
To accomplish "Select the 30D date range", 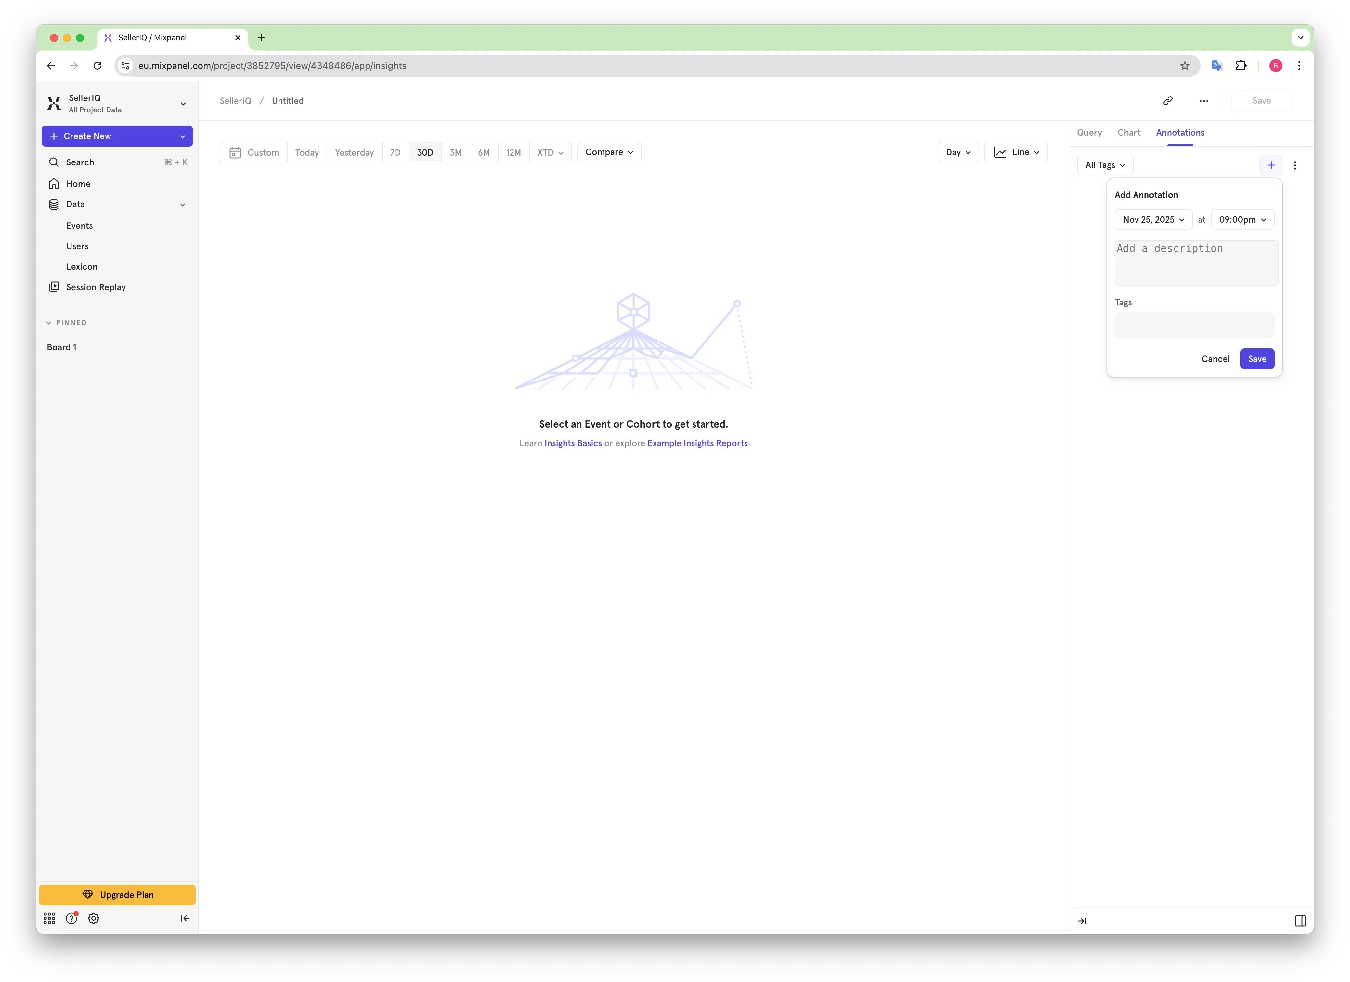I will [425, 152].
